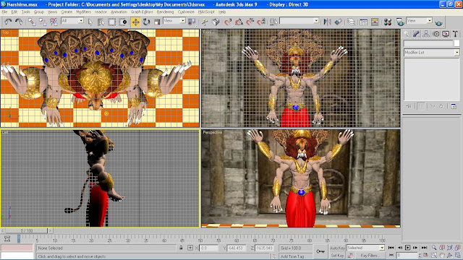The image size is (463, 260).
Task: Switch to Modify command panel tab
Action: pyautogui.click(x=417, y=34)
